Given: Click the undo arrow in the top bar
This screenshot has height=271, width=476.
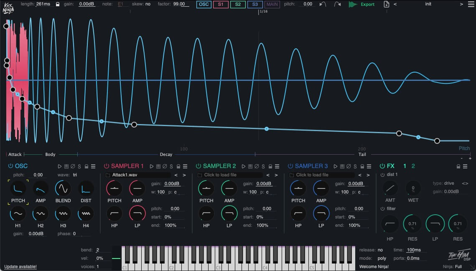Looking at the screenshot, I should (323, 4).
